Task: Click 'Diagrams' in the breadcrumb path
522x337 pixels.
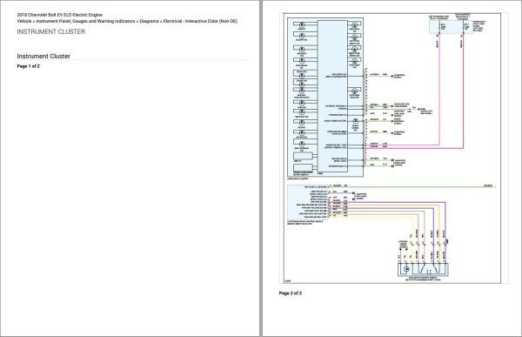Action: click(149, 21)
